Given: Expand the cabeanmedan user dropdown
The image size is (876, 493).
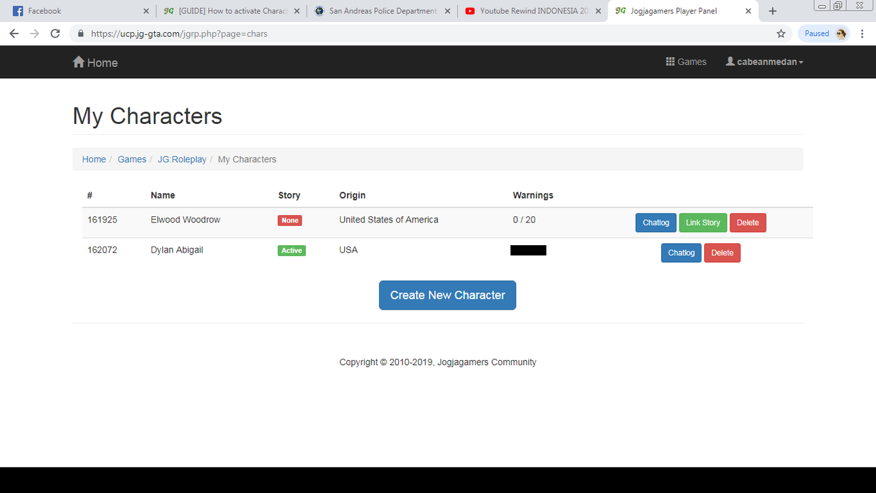Looking at the screenshot, I should (764, 62).
